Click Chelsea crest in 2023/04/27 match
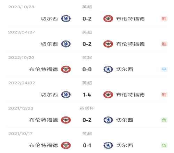The width and height of the screenshot is (174, 153). pos(66,44)
